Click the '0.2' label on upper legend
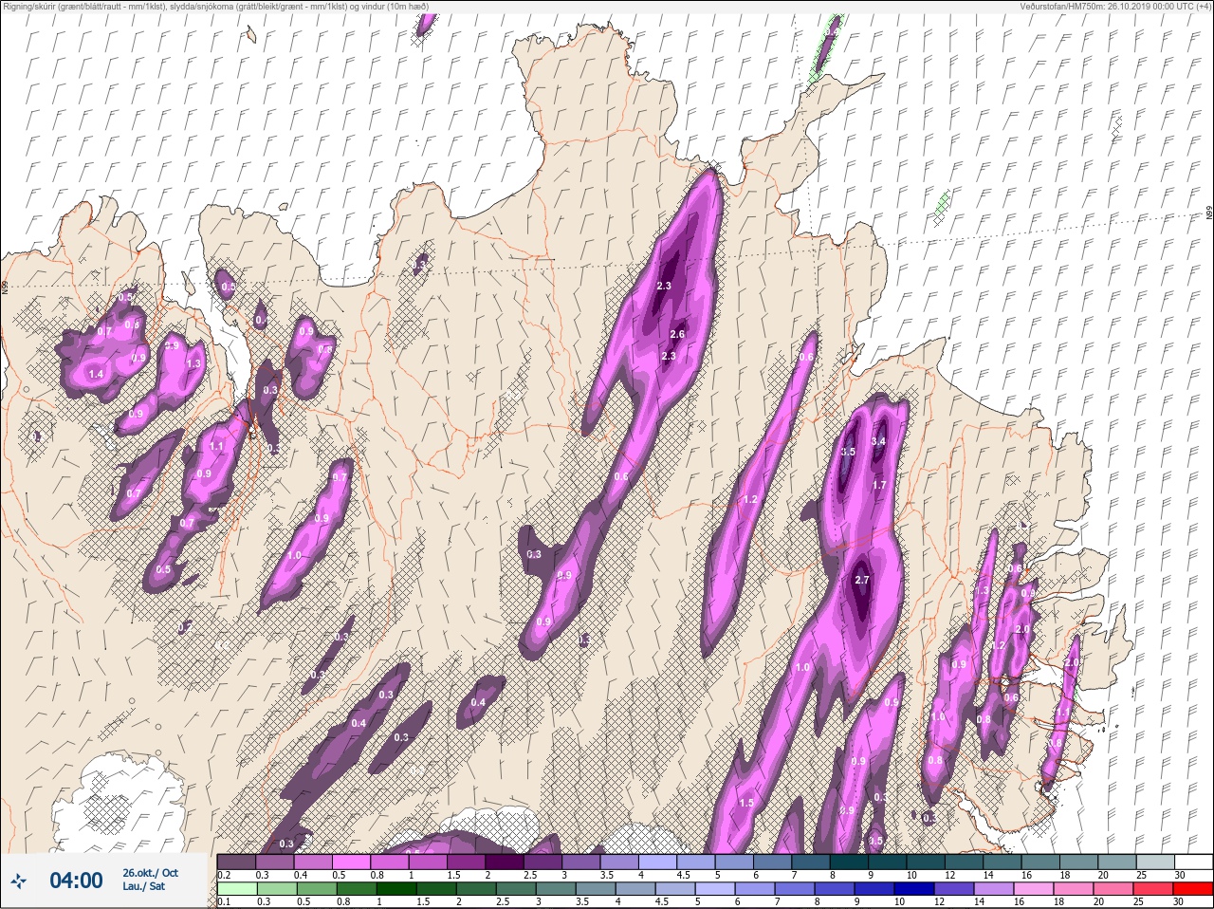Viewport: 1214px width, 909px height. [225, 875]
